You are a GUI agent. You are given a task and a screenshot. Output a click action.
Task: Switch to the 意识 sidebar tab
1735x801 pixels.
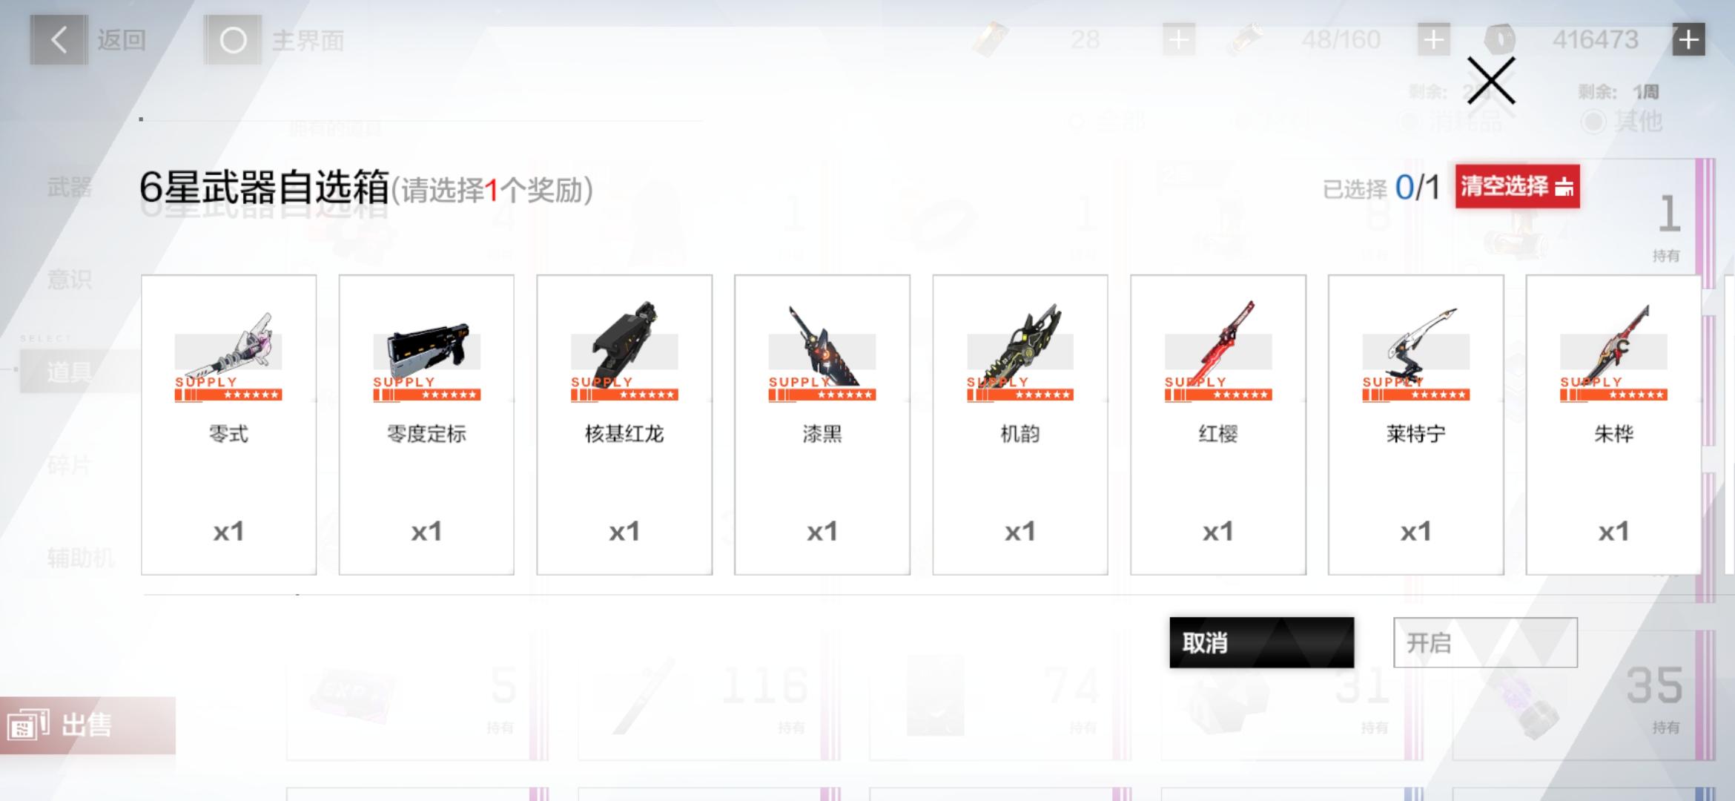point(70,280)
